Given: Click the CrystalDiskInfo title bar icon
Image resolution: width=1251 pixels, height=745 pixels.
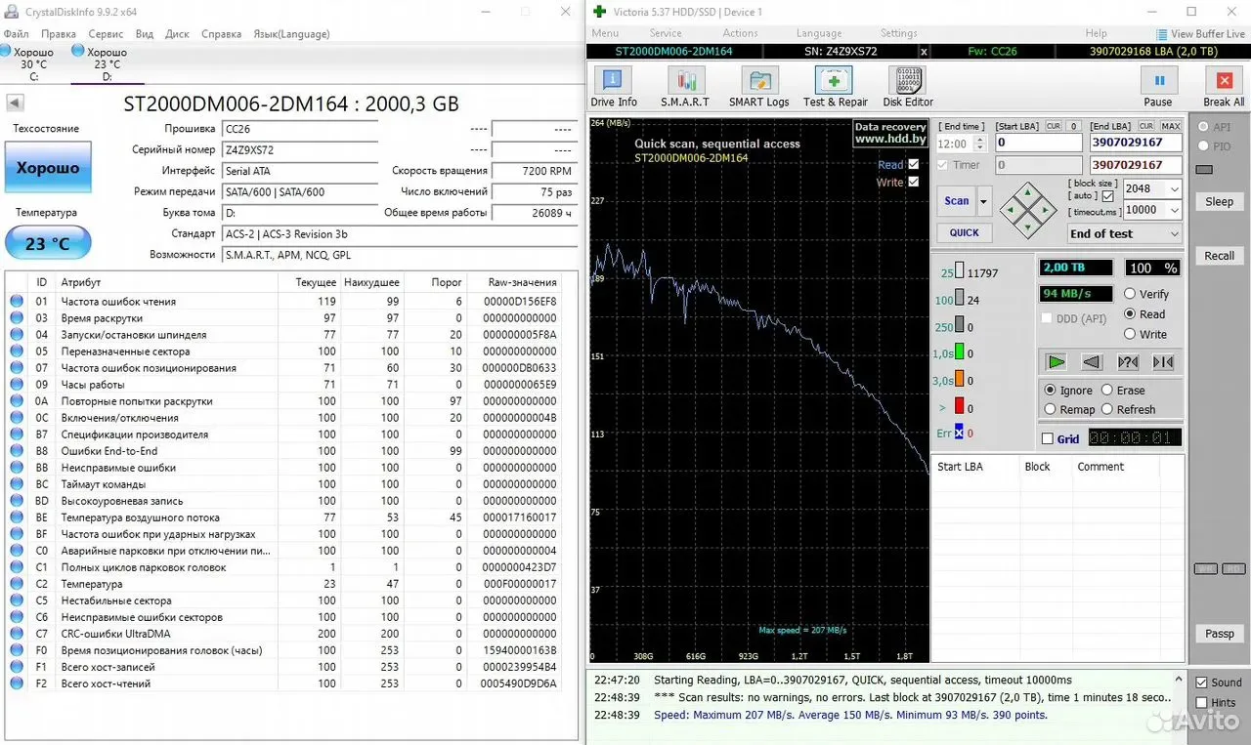Looking at the screenshot, I should (11, 12).
